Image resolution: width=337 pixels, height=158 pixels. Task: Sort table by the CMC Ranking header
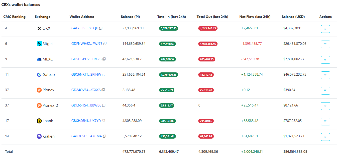coord(14,17)
